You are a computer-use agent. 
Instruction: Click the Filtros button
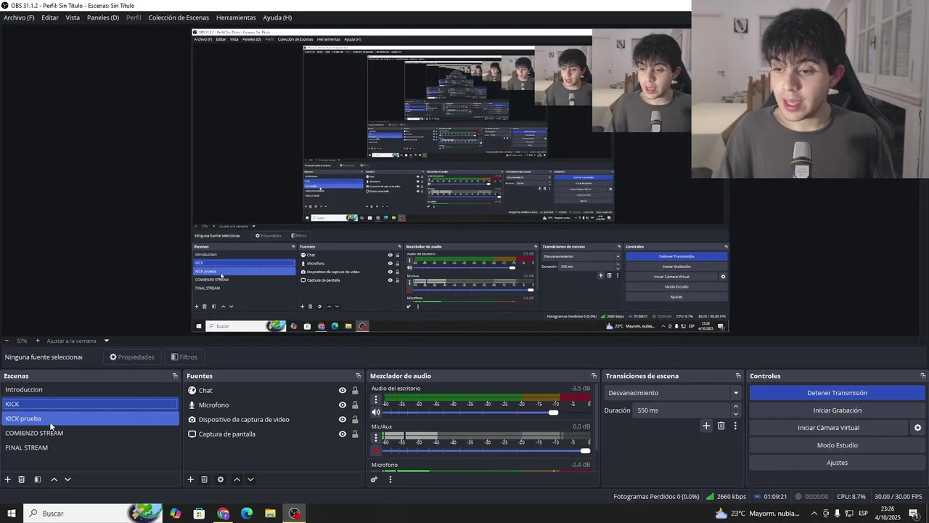184,357
